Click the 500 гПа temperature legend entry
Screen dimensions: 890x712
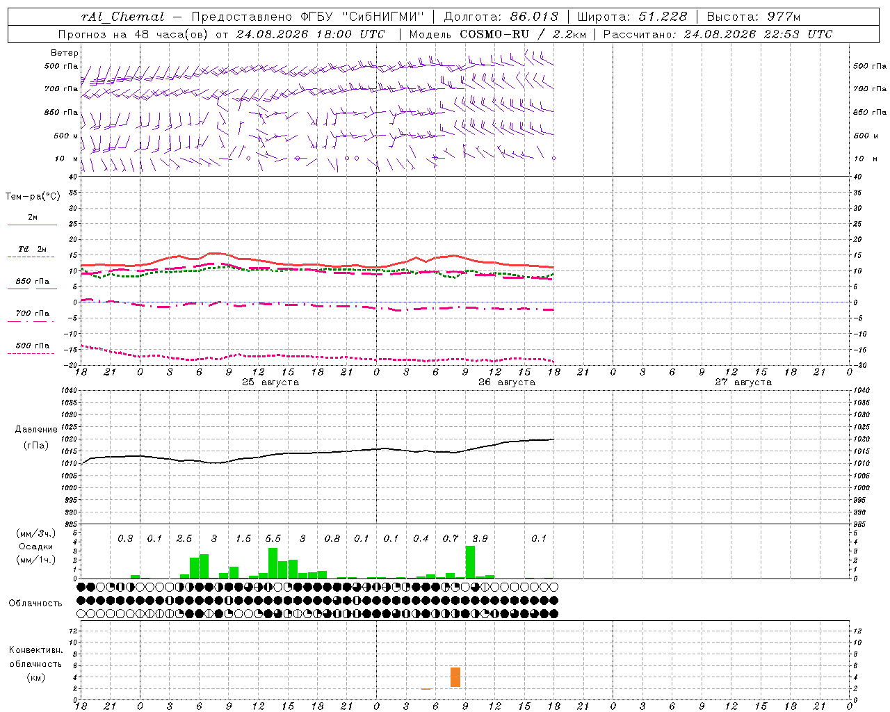click(32, 348)
